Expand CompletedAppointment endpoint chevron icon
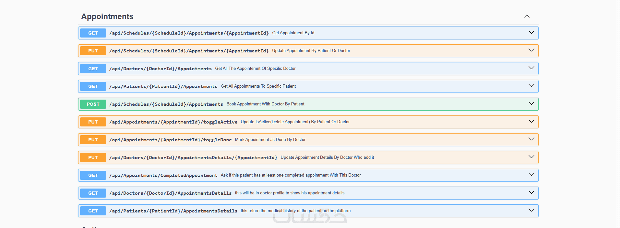This screenshot has width=620, height=228. [x=531, y=175]
